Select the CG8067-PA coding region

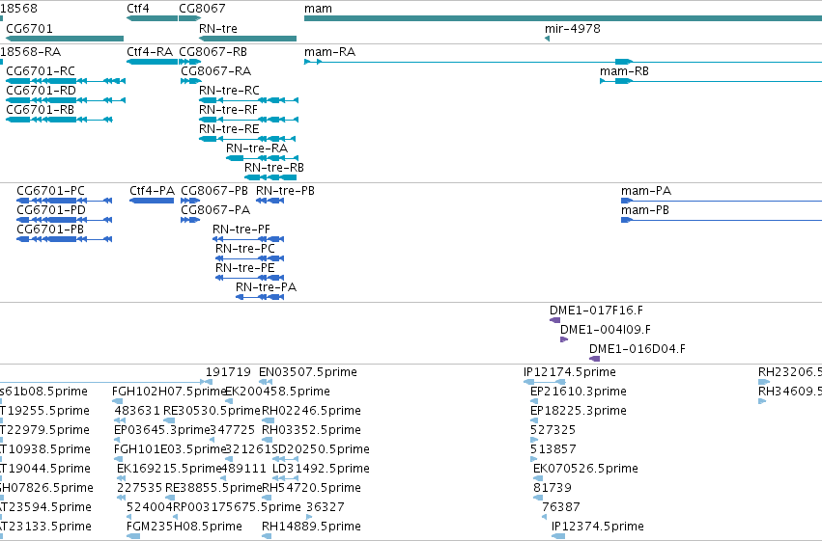click(x=190, y=220)
